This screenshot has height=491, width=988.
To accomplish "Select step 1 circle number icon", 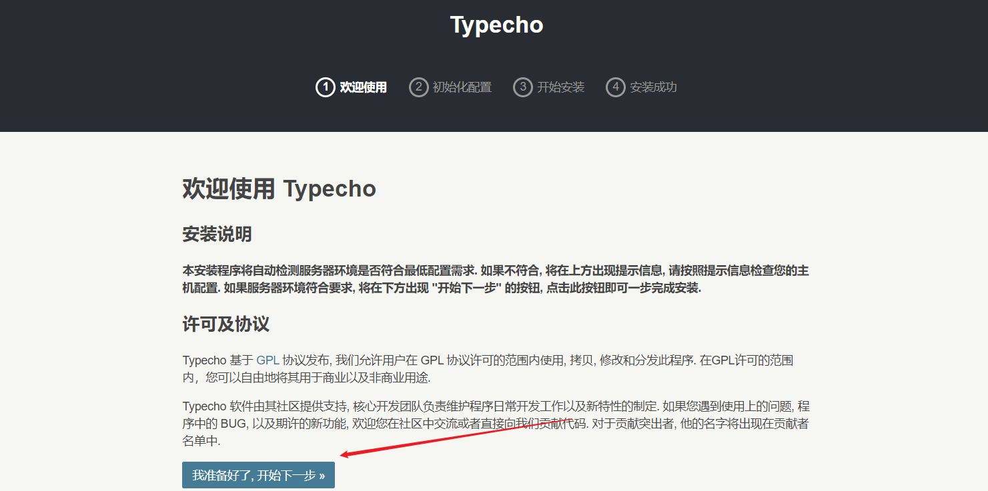I will point(325,87).
